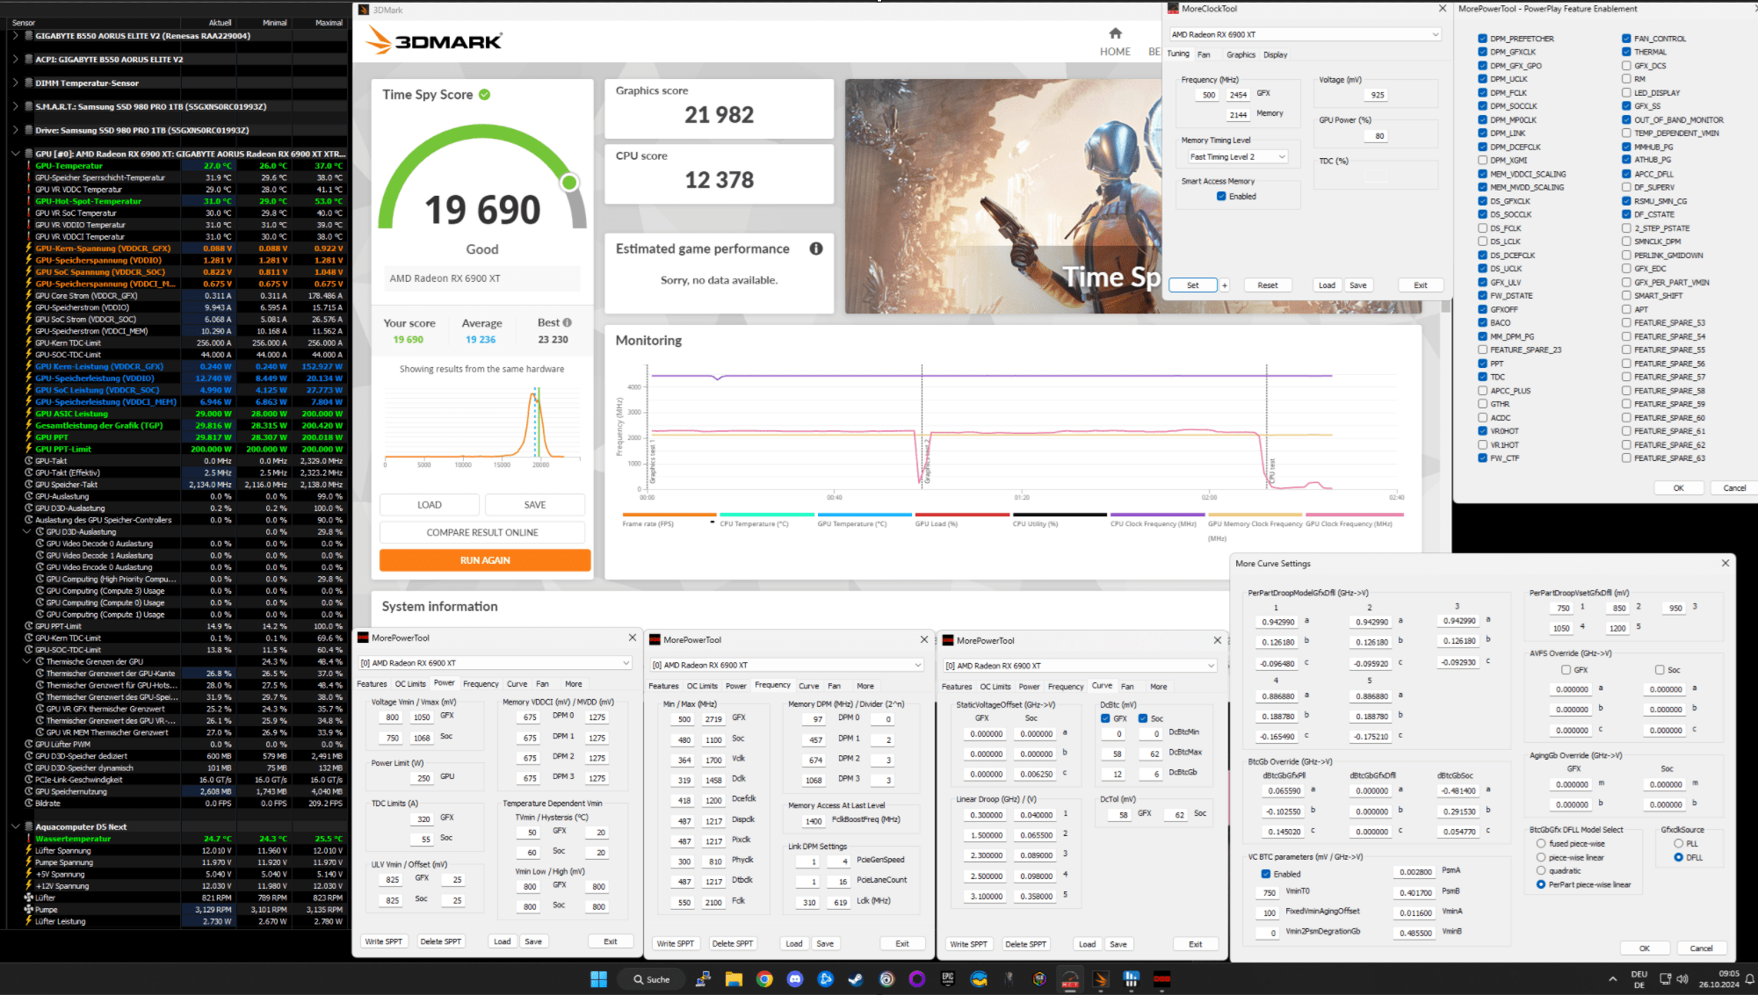Expand the DIMM Temperatur-Sensor group

click(15, 83)
